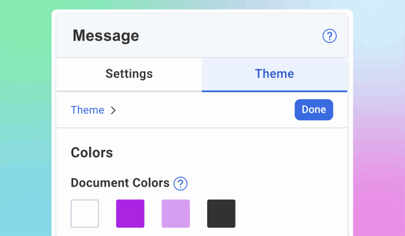
Task: Pick the light lavender color swatch
Action: [x=176, y=214]
